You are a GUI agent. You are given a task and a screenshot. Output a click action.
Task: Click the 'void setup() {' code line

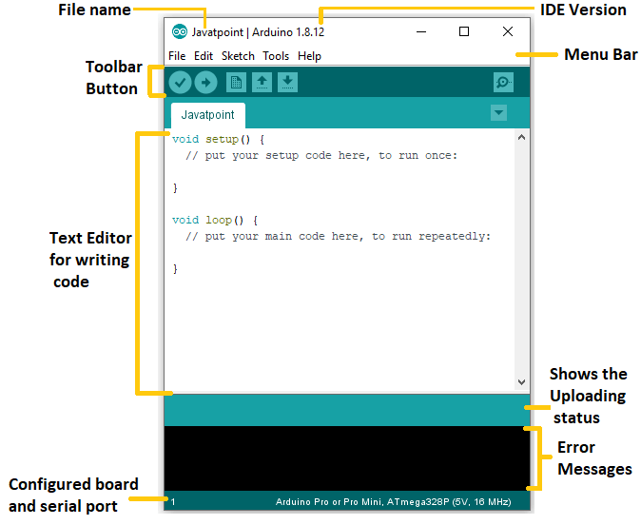(x=219, y=140)
